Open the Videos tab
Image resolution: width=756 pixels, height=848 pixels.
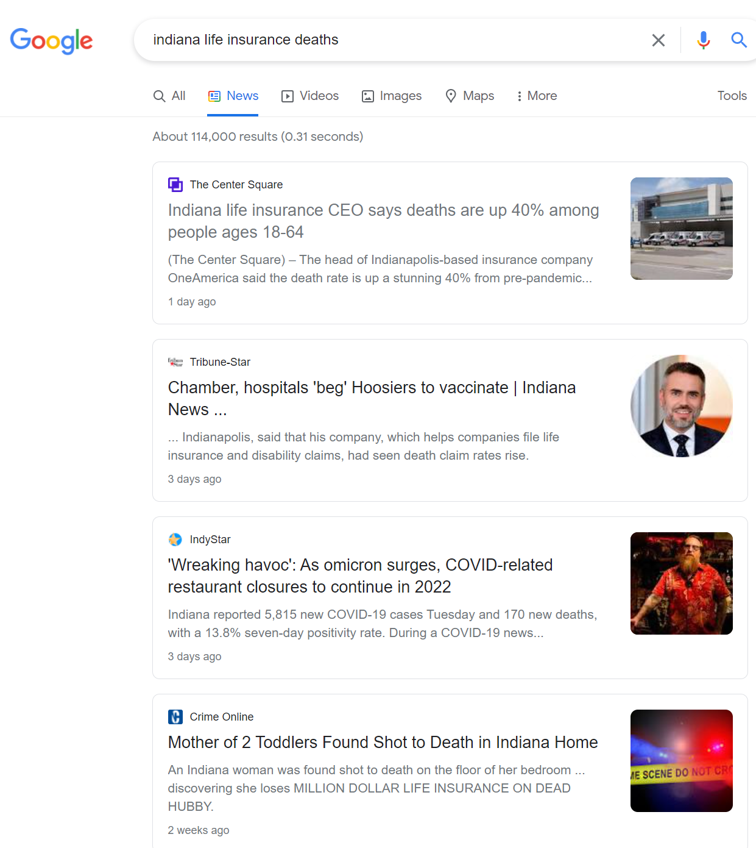pos(310,96)
